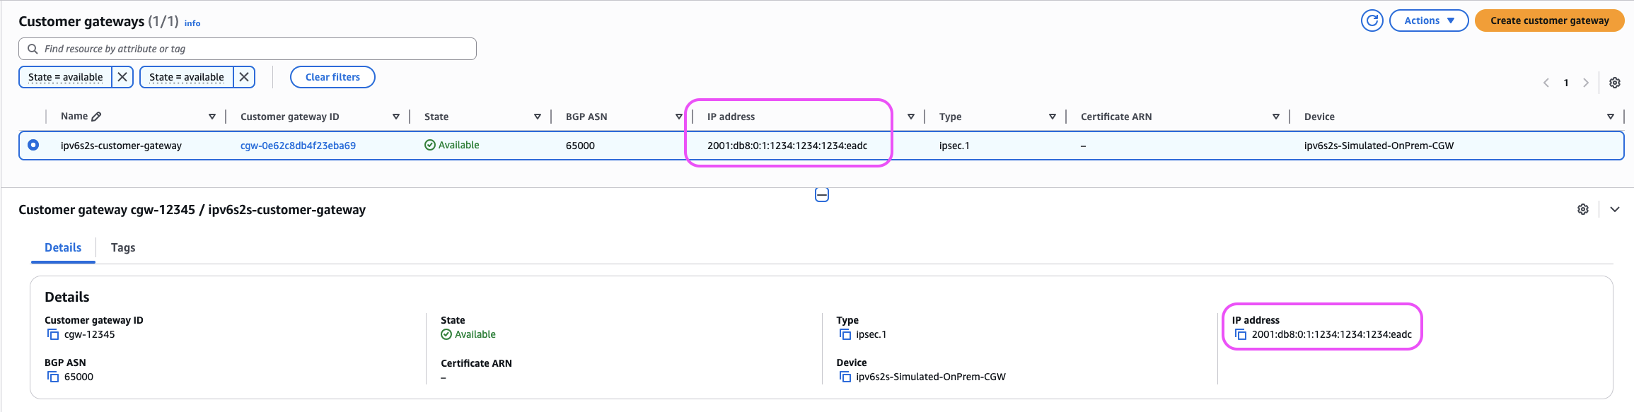Open the cgw-0e62c8db4f23eba69 link

[x=298, y=146]
